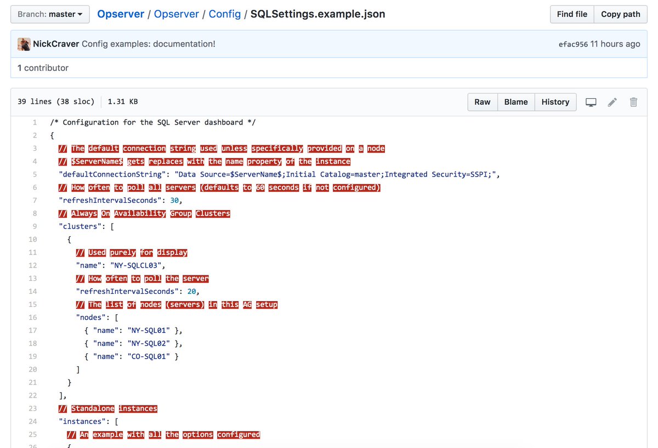Click the "nodes" key
The image size is (658, 448).
click(x=91, y=317)
